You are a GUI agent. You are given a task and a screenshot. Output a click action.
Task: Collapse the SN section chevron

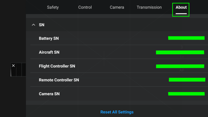click(x=33, y=25)
